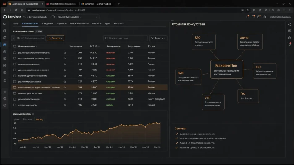
Task: Star the keyword ремонт маховика цена
Action: coord(65,82)
